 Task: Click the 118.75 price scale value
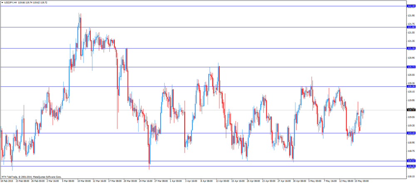[x=411, y=151]
